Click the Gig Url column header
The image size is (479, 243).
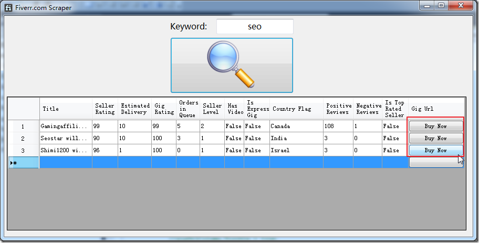tap(436, 109)
